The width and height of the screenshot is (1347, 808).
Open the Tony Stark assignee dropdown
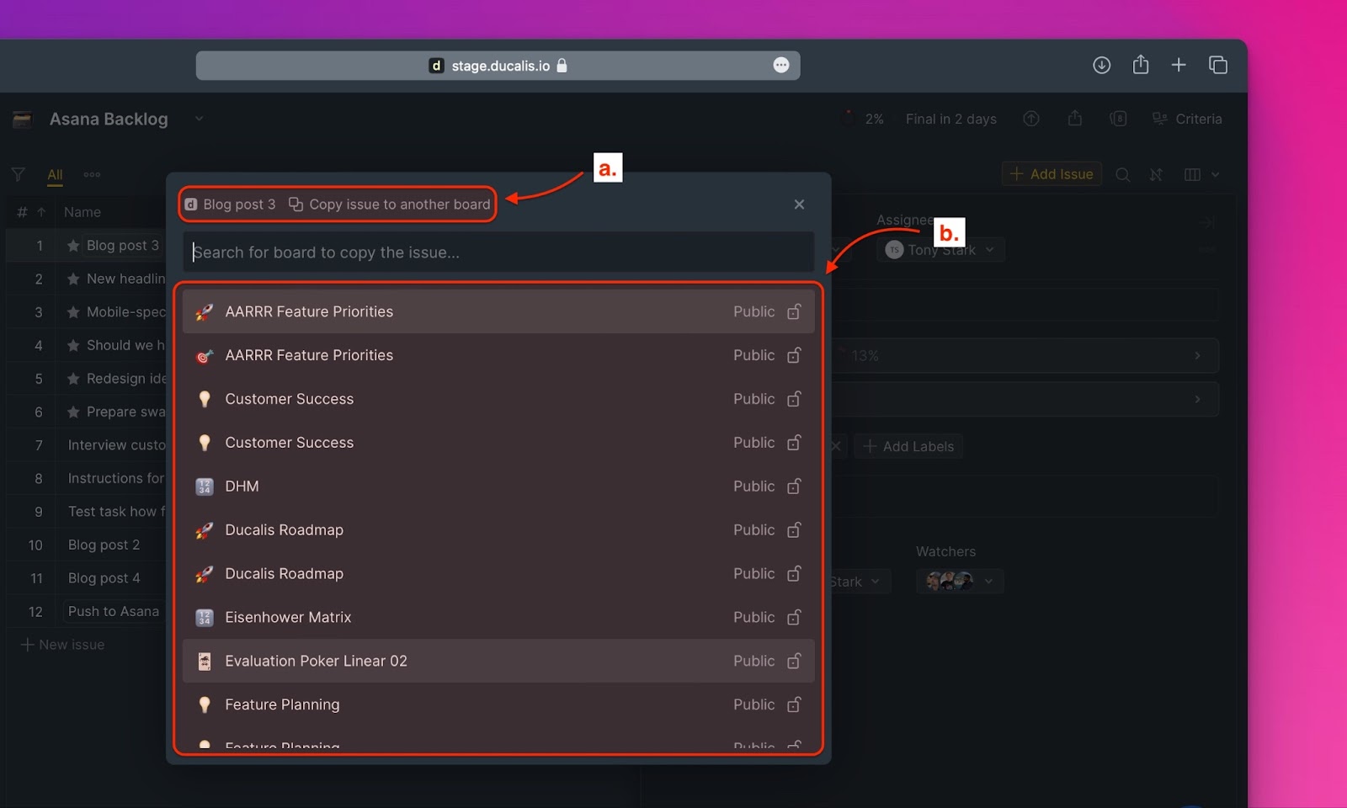coord(940,249)
